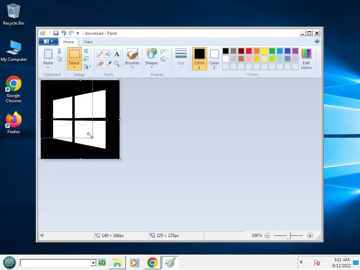Click the taskbar address input field
This screenshot has height=270, width=360.
click(x=55, y=263)
